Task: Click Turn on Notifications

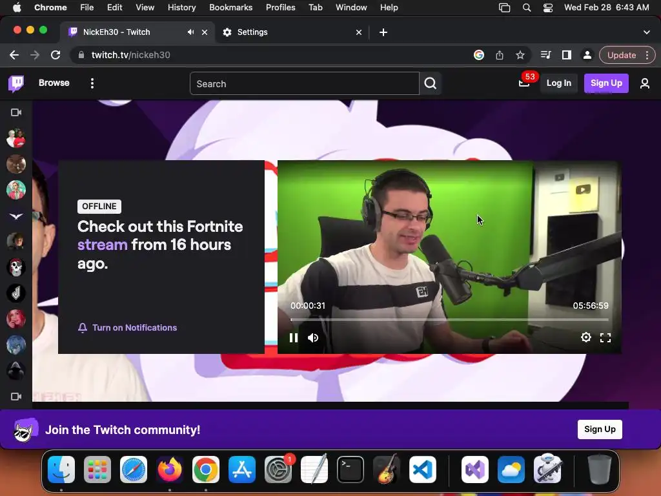Action: coord(127,327)
